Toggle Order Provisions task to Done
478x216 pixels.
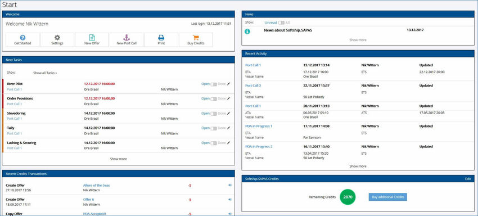(x=214, y=98)
